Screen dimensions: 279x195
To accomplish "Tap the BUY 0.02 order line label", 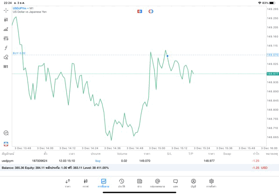I will 19,53.
